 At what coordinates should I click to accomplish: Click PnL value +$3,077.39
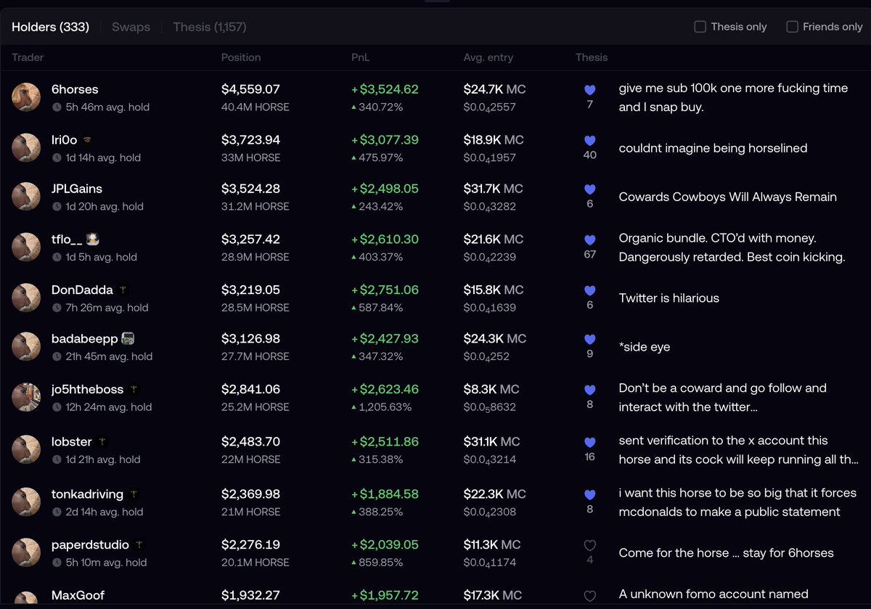tap(385, 139)
